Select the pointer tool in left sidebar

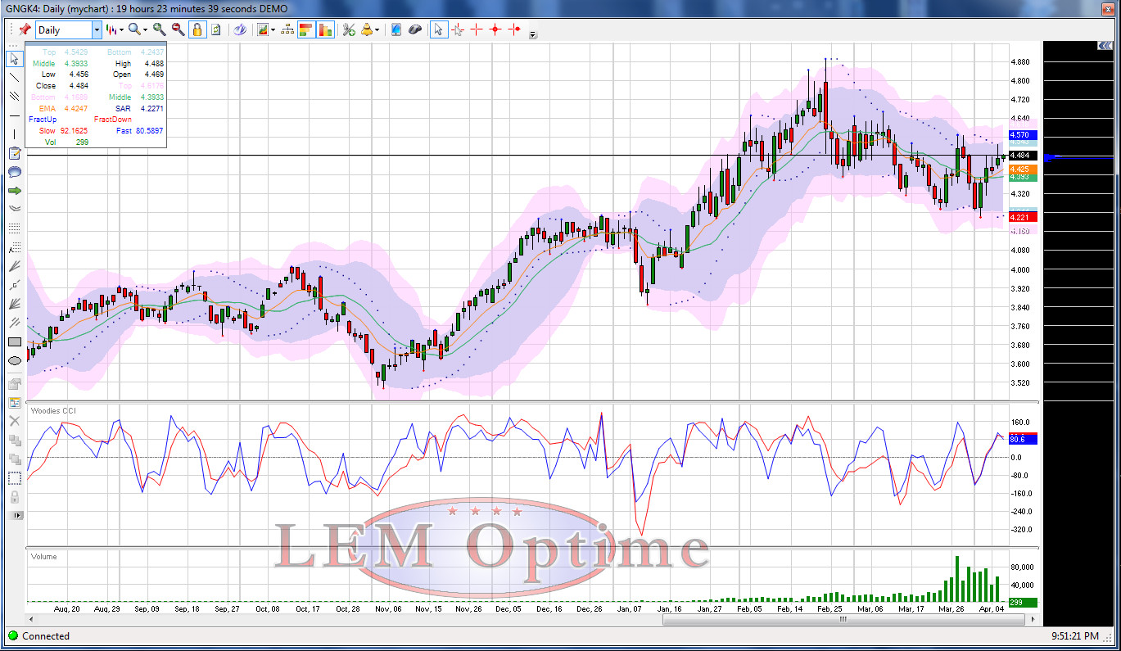14,59
